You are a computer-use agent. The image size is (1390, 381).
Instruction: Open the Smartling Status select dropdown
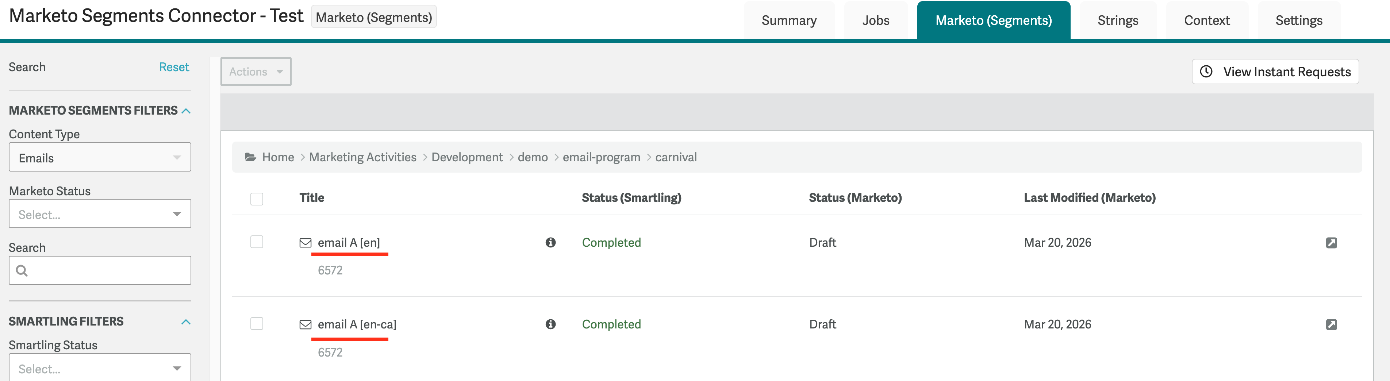point(100,367)
